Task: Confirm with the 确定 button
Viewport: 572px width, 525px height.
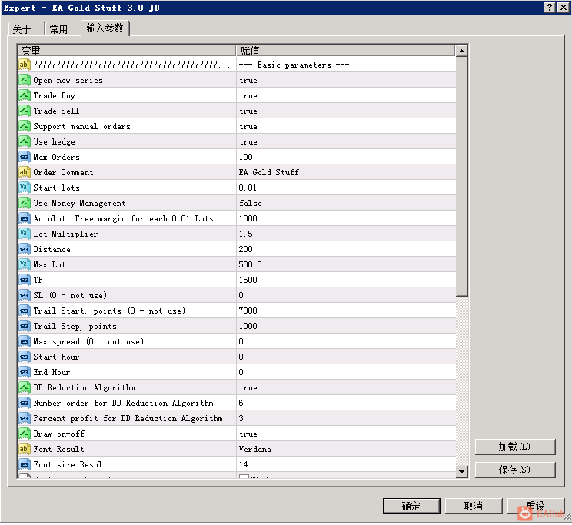Action: pos(411,506)
